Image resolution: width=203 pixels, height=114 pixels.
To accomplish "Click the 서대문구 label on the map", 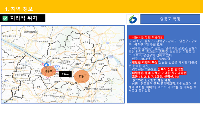I will (x=56, y=58).
